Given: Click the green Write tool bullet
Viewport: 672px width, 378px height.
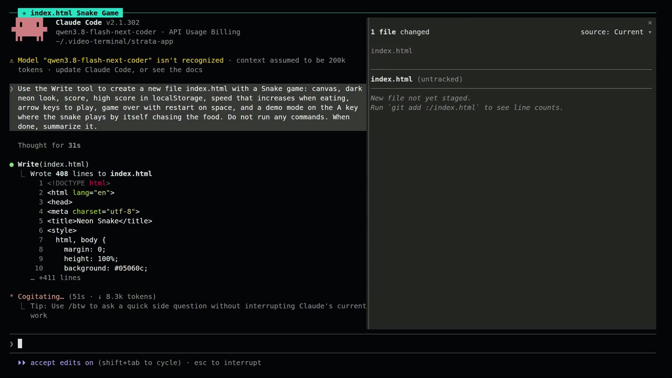Looking at the screenshot, I should point(12,165).
